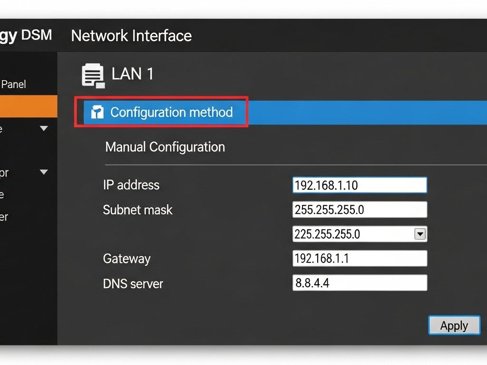This screenshot has width=487, height=365.
Task: Click the Synology DSM logo
Action: [26, 35]
